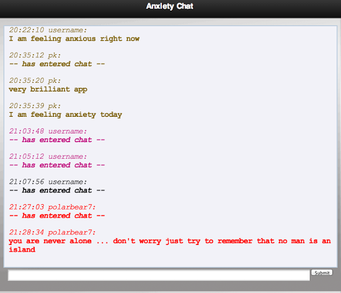Click the 20:35:12 pk timestamp line
The width and height of the screenshot is (341, 293).
[35, 55]
